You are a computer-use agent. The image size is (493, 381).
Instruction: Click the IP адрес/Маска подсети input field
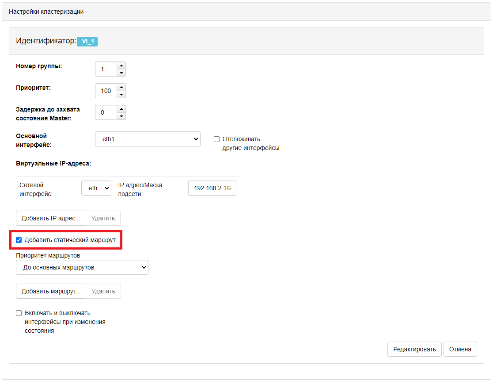(212, 188)
